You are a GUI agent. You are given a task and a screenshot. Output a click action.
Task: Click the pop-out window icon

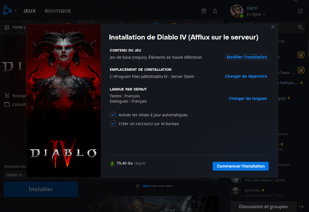click(300, 11)
